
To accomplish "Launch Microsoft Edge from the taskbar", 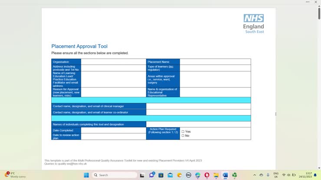I will 198,175.
